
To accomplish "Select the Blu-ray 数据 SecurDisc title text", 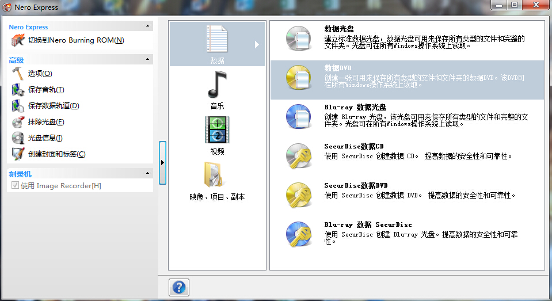I will (x=368, y=224).
